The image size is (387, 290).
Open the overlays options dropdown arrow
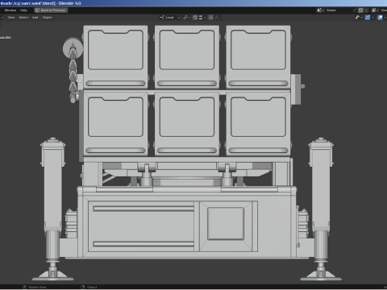[385, 18]
